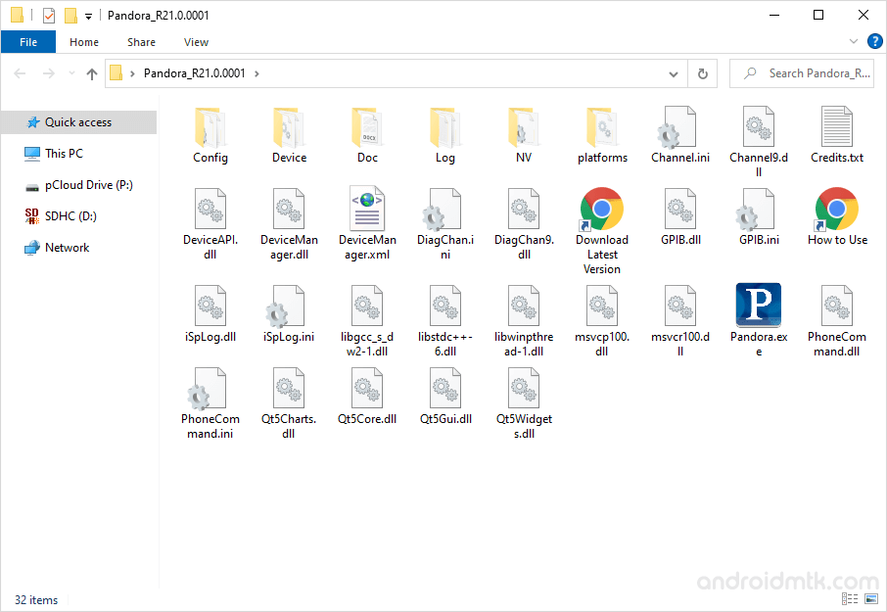Select the Credits.txt file
Screen dimensions: 887x612
coord(837,127)
